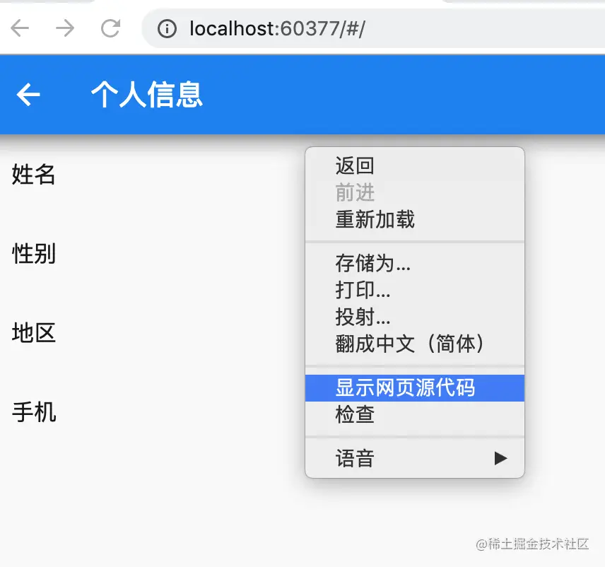Open the 姓名 row
This screenshot has width=605, height=567.
click(302, 174)
